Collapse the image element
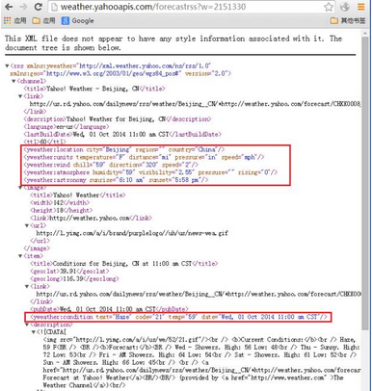The width and height of the screenshot is (373, 391). point(20,188)
